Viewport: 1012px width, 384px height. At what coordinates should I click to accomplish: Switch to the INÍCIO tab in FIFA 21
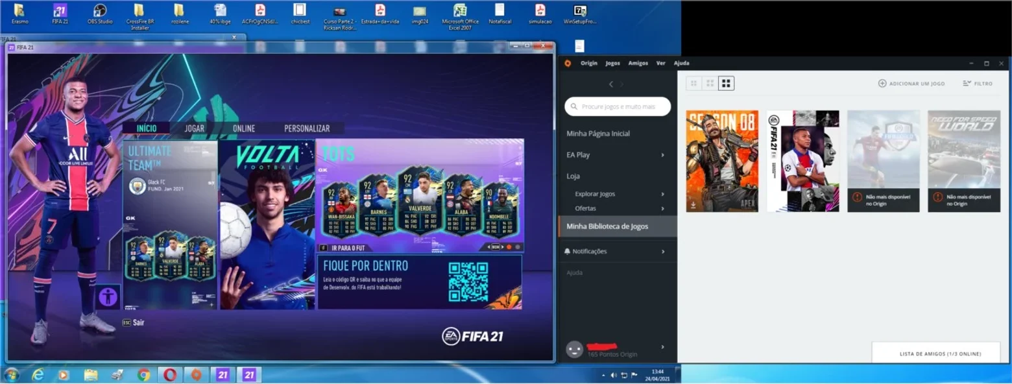click(x=147, y=128)
